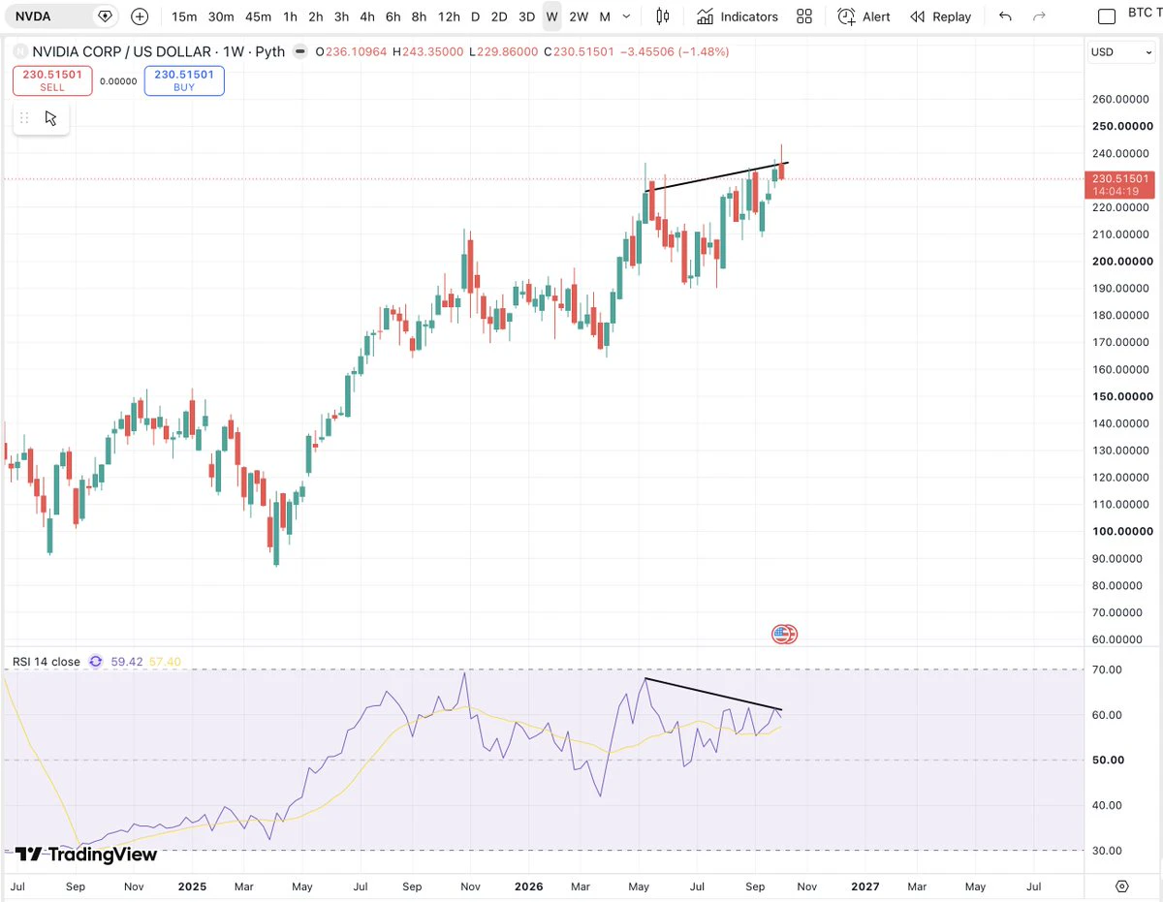Open the Indicators dialog
The image size is (1163, 902).
point(738,16)
